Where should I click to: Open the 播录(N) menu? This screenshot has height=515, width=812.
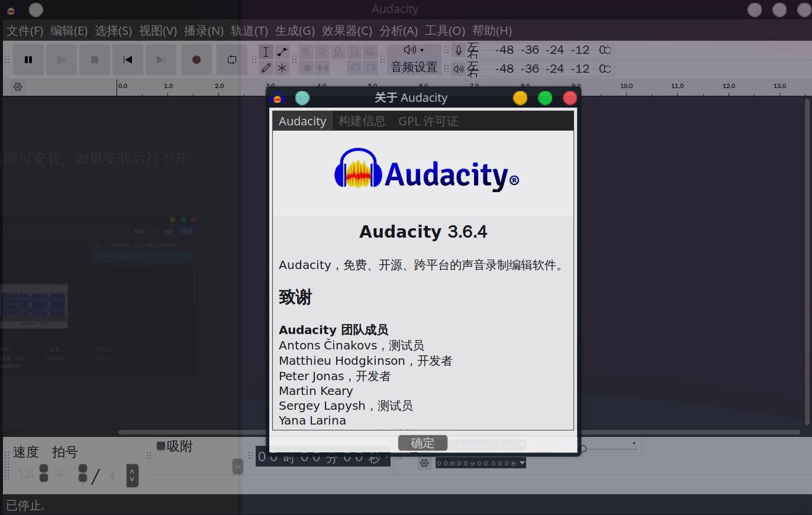[x=204, y=31]
